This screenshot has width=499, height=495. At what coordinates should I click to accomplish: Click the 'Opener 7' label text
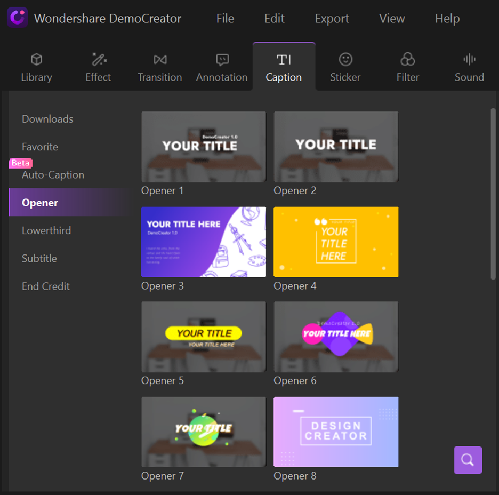click(x=162, y=476)
